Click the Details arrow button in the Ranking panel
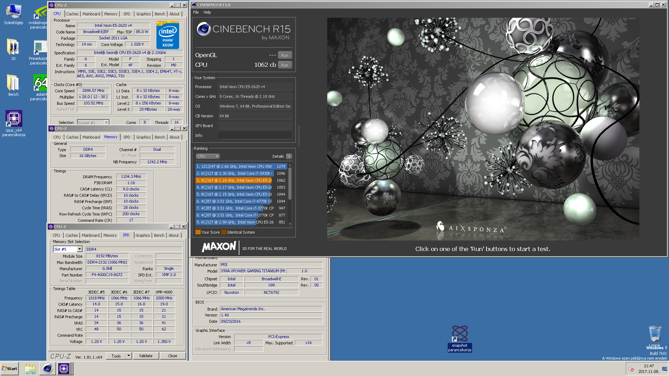This screenshot has width=669, height=376. (289, 156)
